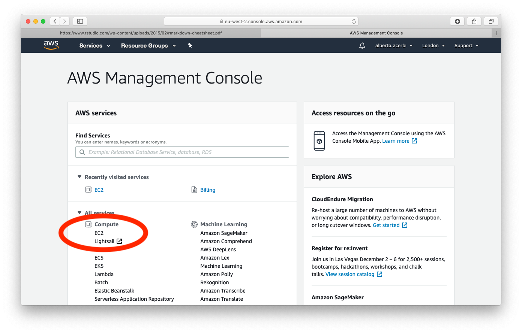
Task: Click the AWS logo in the navbar
Action: pyautogui.click(x=51, y=45)
